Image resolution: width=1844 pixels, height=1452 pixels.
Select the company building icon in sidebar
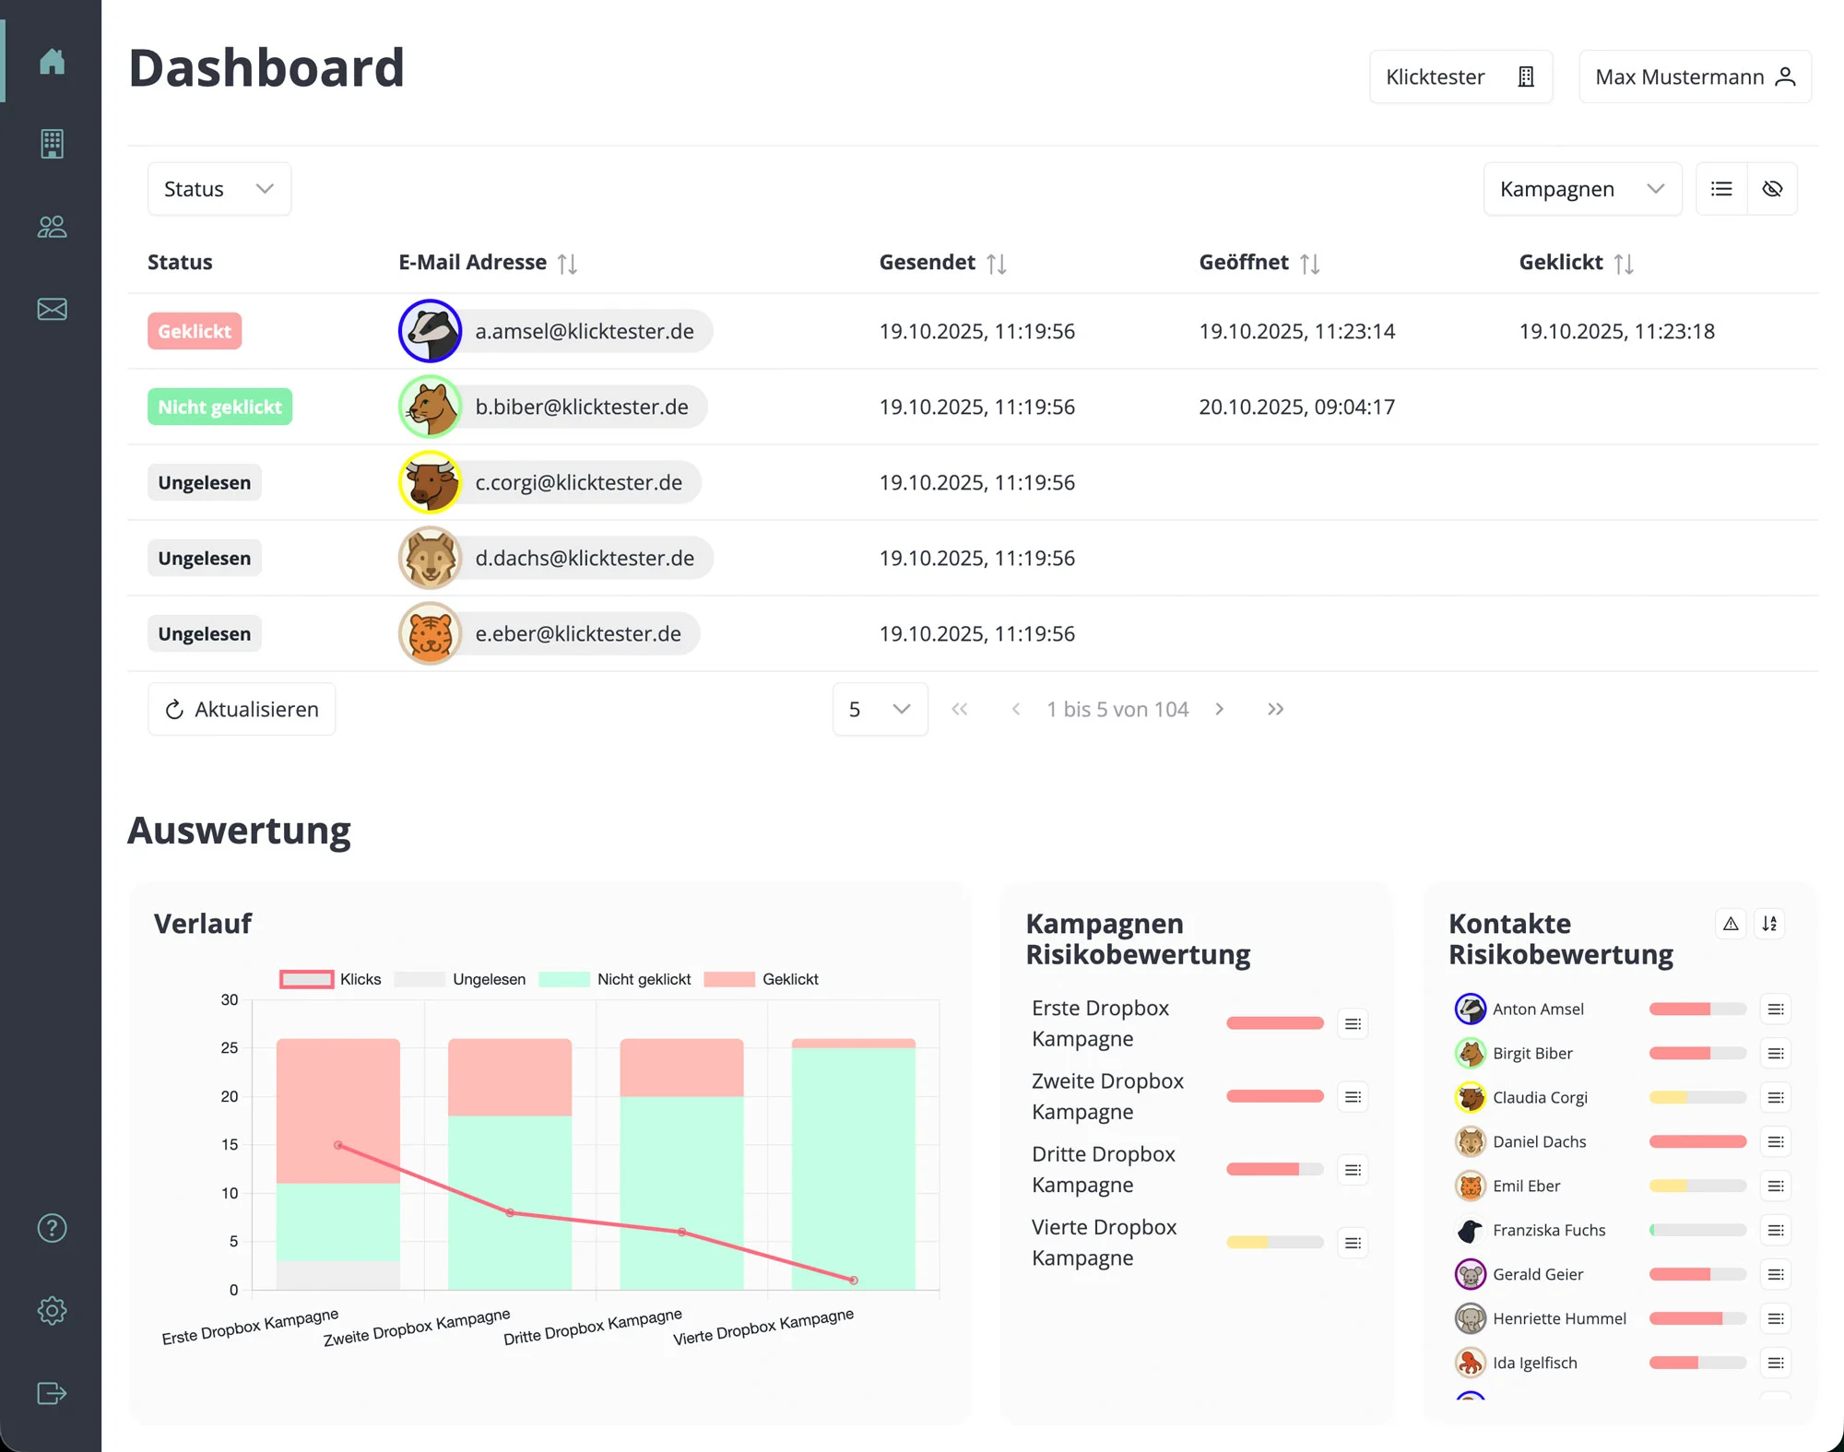tap(52, 143)
